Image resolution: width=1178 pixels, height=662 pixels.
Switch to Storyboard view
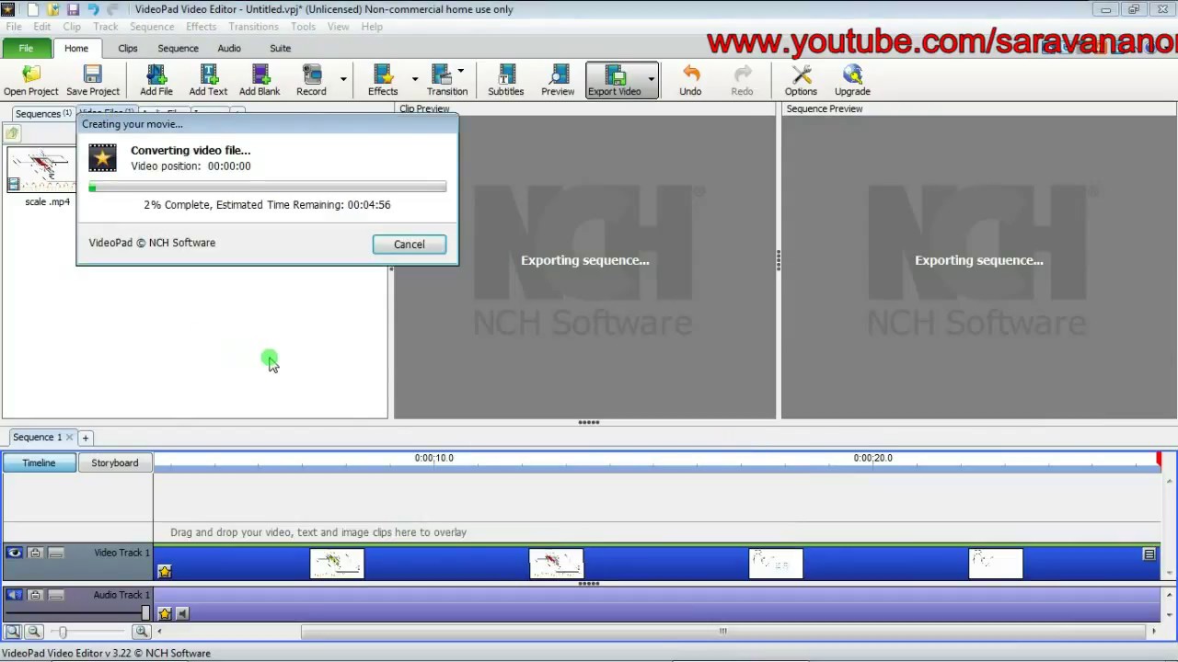(x=115, y=462)
